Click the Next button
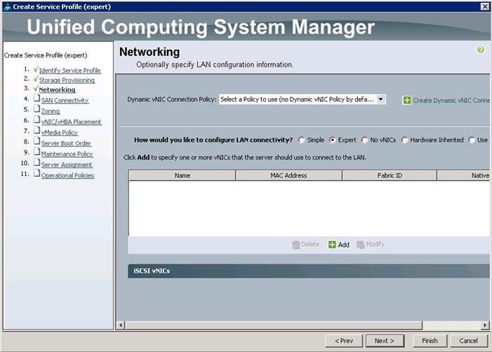 pos(385,341)
